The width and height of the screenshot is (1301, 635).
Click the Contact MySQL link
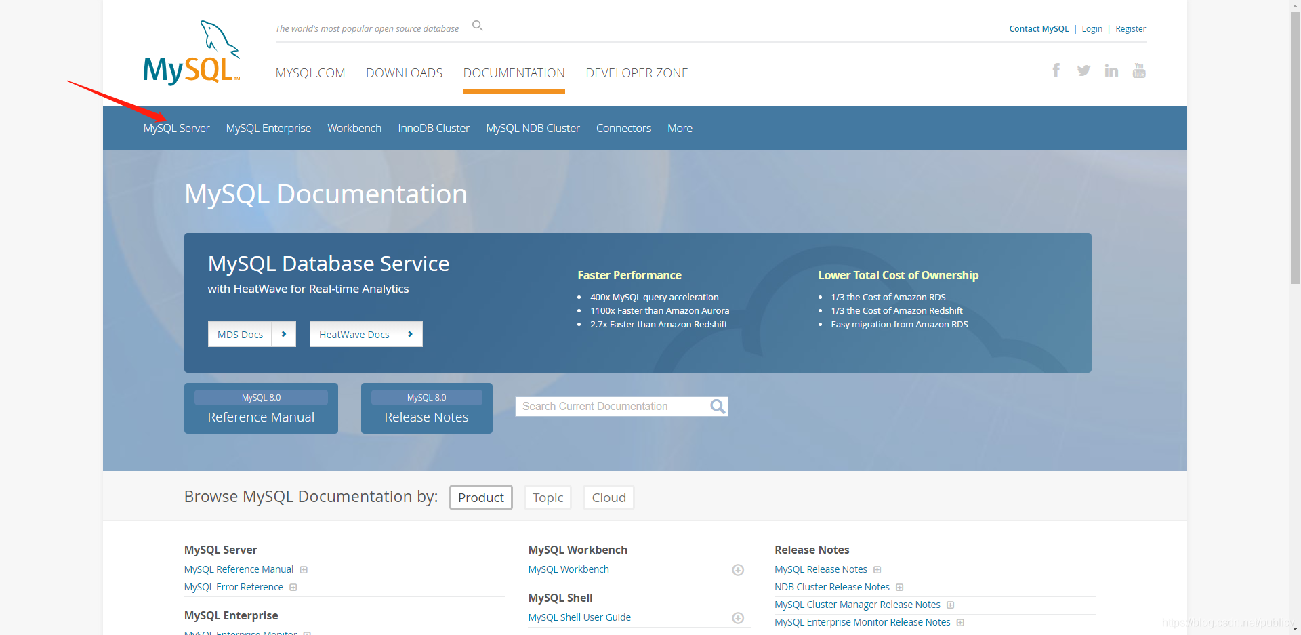pyautogui.click(x=1039, y=29)
